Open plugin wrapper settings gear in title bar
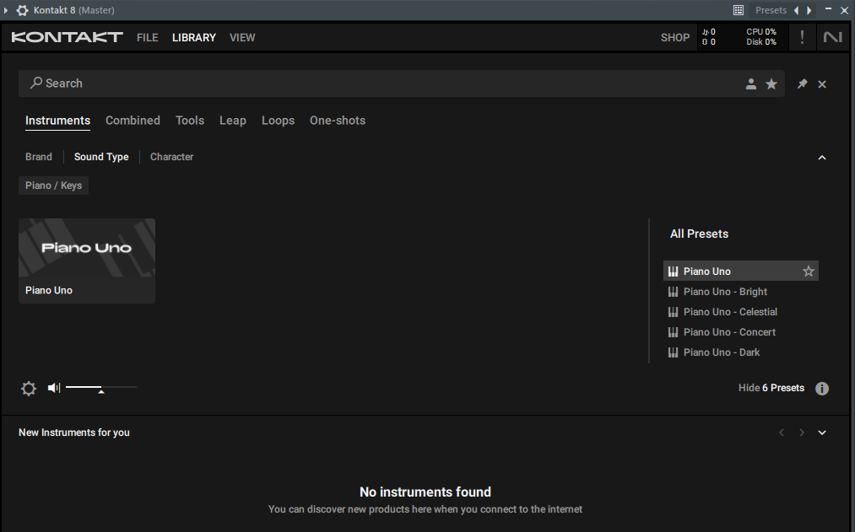 [22, 10]
